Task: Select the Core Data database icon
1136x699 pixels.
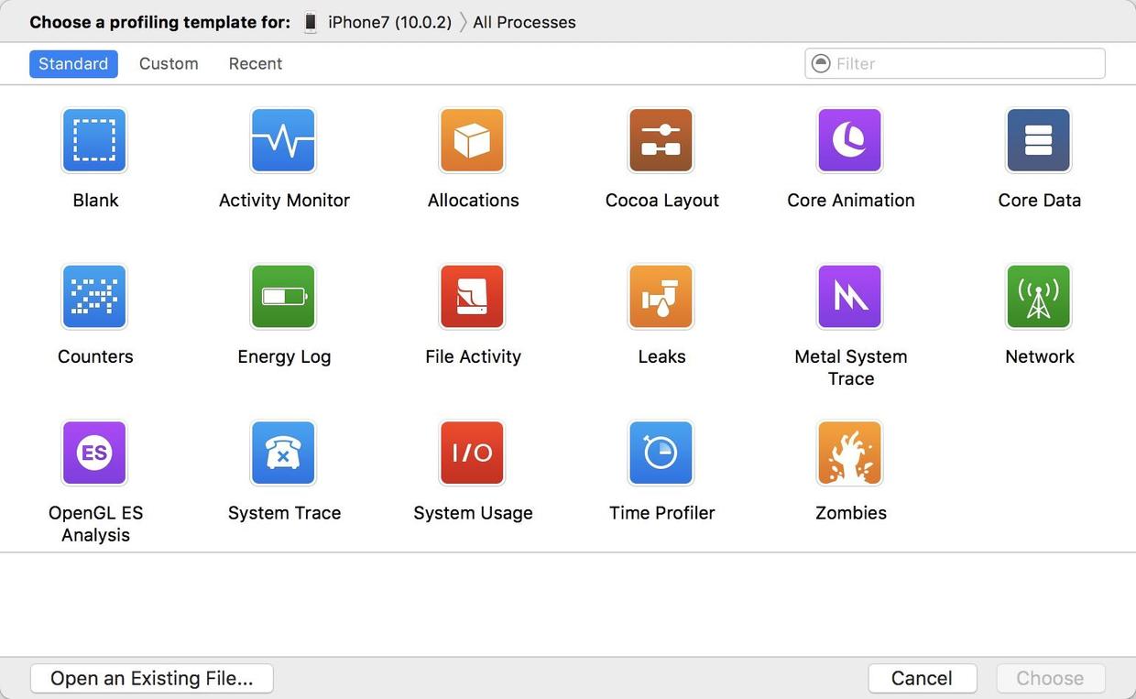Action: [1038, 140]
